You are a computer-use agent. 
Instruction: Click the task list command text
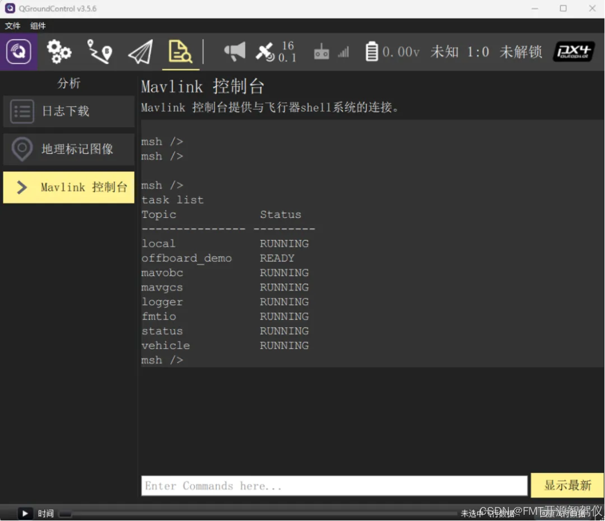[x=173, y=200]
